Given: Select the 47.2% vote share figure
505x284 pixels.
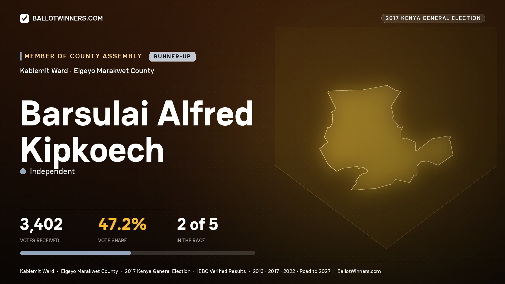Looking at the screenshot, I should click(122, 224).
